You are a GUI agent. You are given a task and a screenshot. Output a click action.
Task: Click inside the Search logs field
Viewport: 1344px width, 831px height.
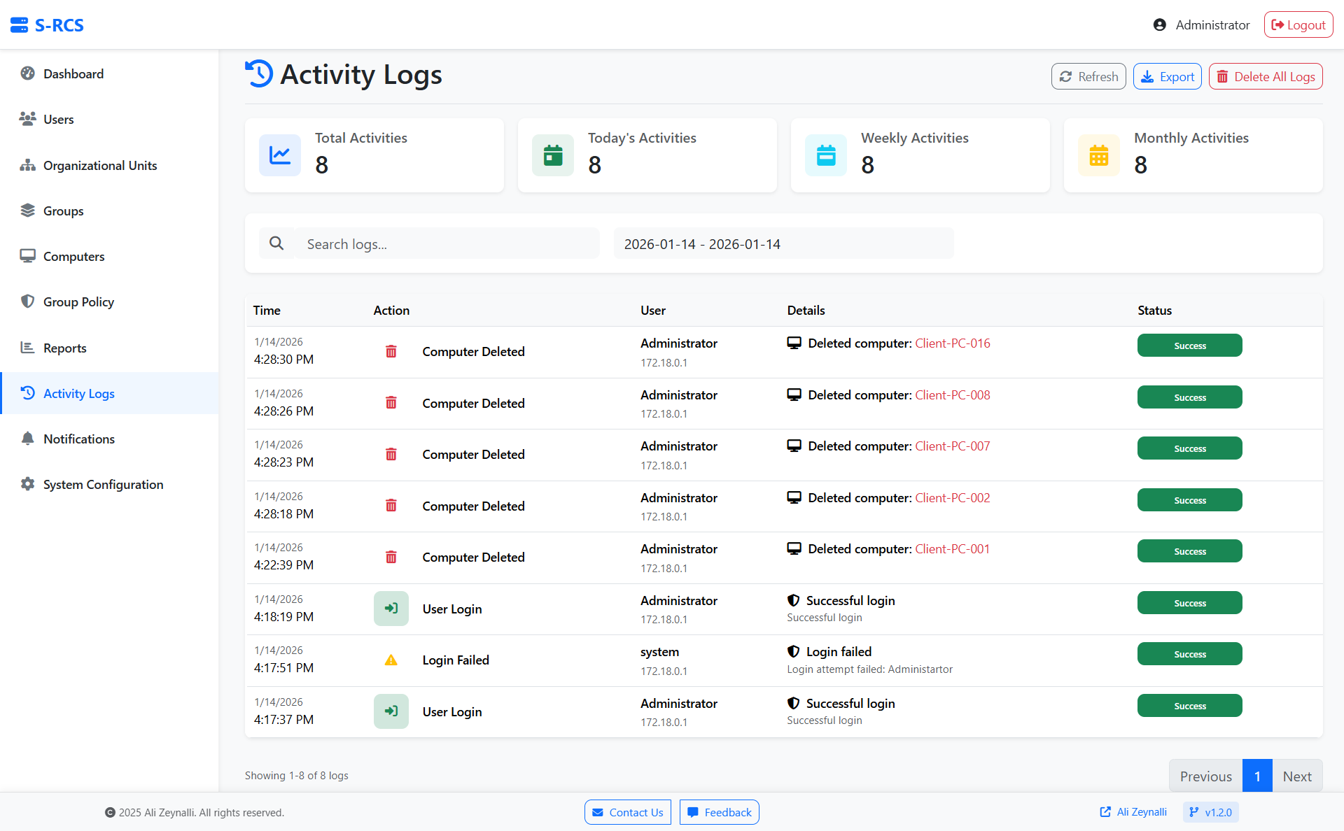448,243
